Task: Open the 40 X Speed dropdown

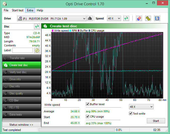Action: click(114, 18)
